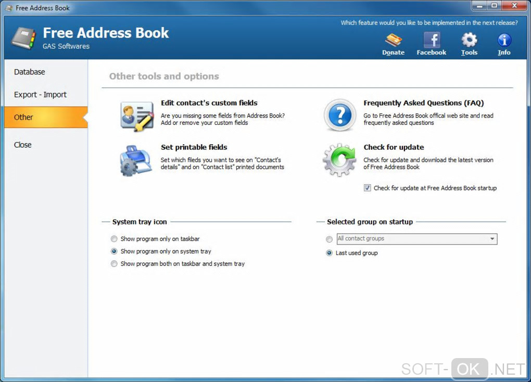Close the window with the red X
The width and height of the screenshot is (531, 382).
click(514, 6)
